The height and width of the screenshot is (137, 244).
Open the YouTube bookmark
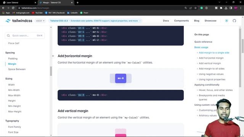[37, 13]
